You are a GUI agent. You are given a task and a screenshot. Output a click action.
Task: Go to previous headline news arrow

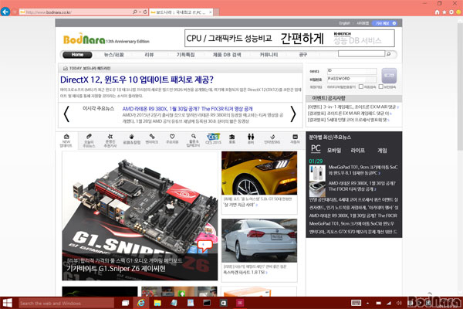(x=66, y=114)
